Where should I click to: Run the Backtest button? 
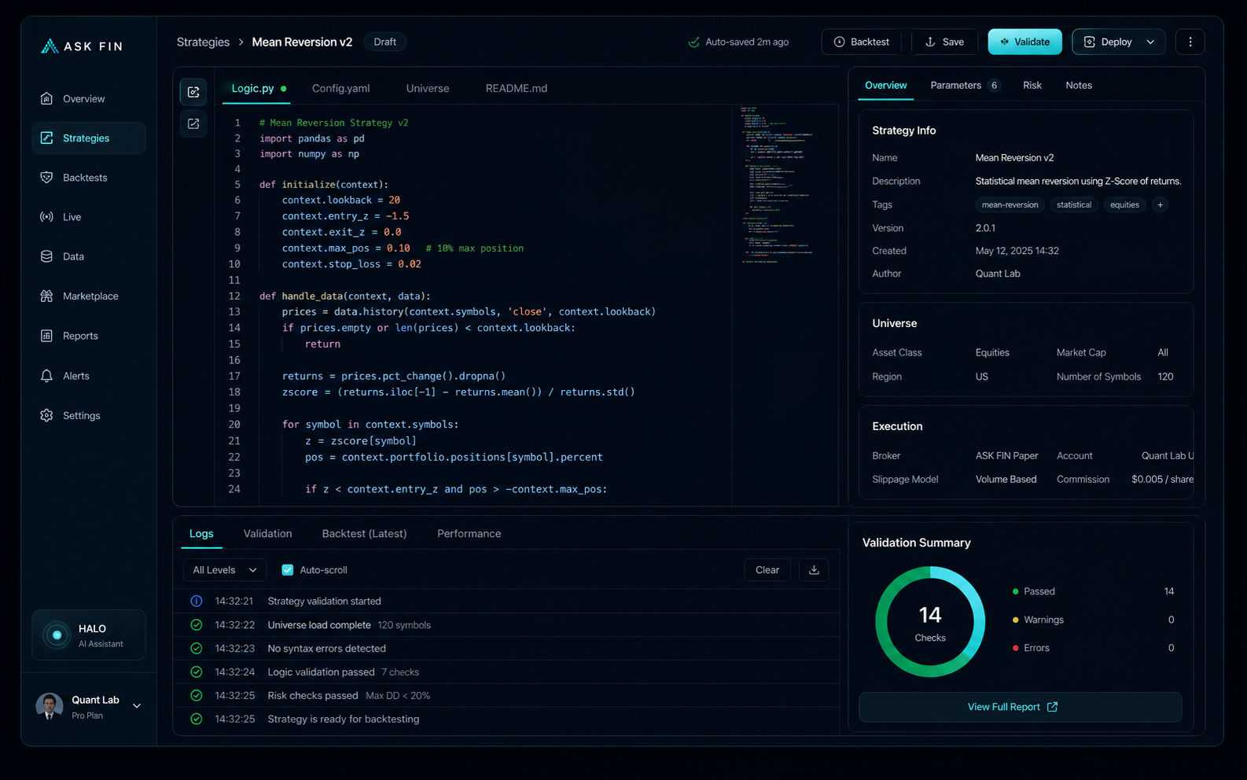[862, 42]
